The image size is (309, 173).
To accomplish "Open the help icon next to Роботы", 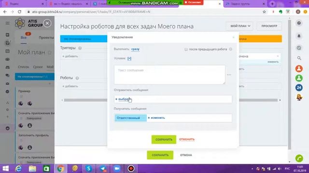I will [x=77, y=78].
